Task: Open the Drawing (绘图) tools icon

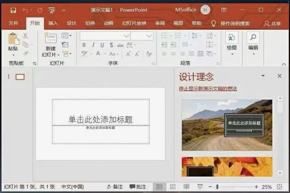Action: click(x=232, y=37)
